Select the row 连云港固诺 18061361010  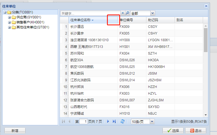point(132,40)
